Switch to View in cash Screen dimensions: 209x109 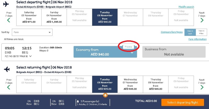[190, 32]
